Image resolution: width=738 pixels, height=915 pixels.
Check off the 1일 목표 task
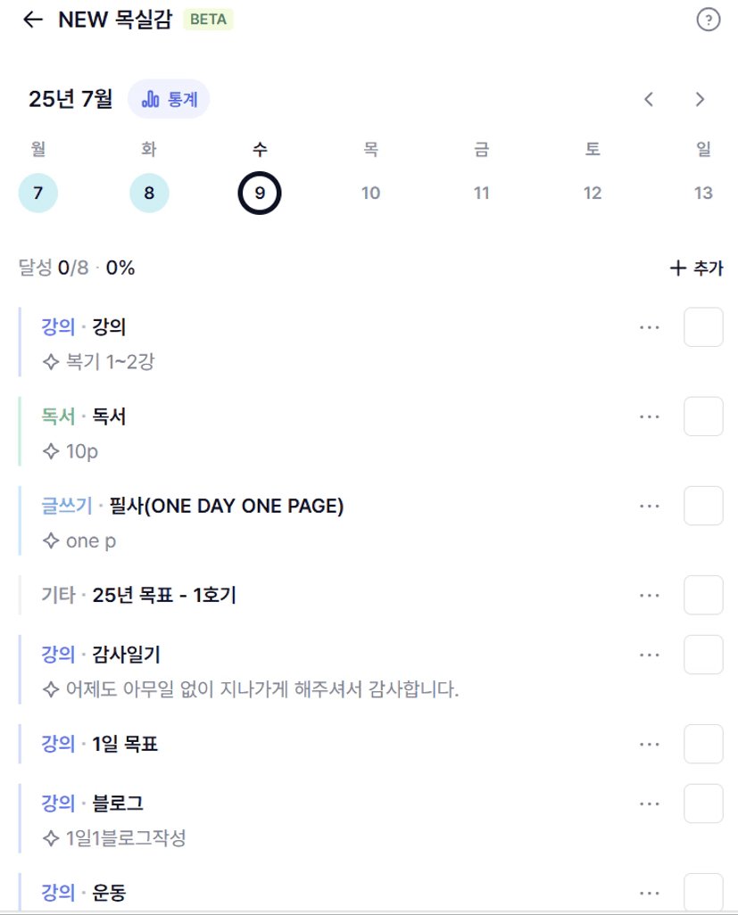pos(703,744)
